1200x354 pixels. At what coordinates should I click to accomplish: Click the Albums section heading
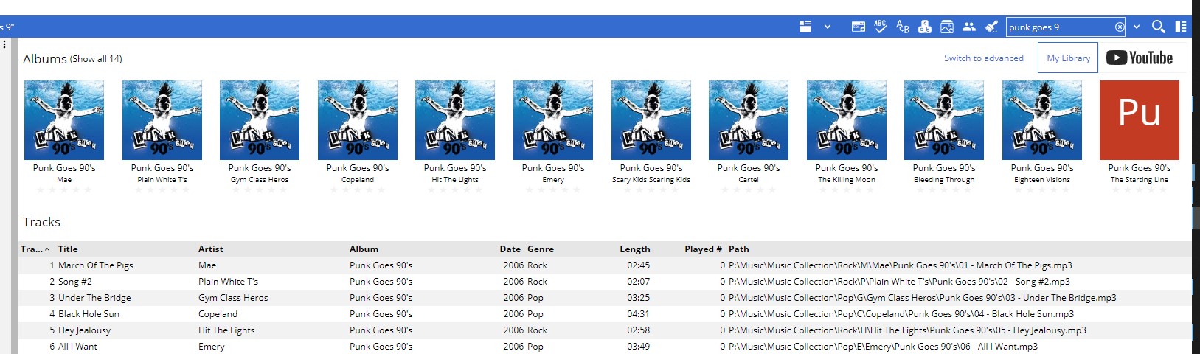click(45, 59)
